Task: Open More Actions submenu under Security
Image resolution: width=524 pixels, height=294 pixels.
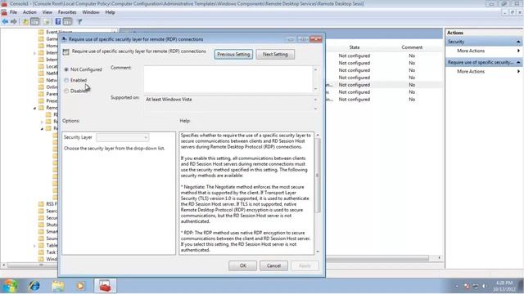Action: click(471, 51)
